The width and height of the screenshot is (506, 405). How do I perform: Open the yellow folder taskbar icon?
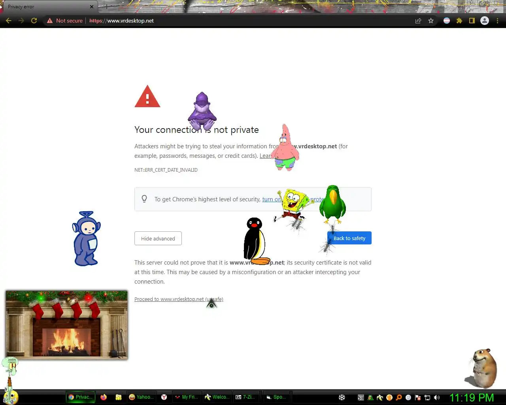click(x=118, y=397)
